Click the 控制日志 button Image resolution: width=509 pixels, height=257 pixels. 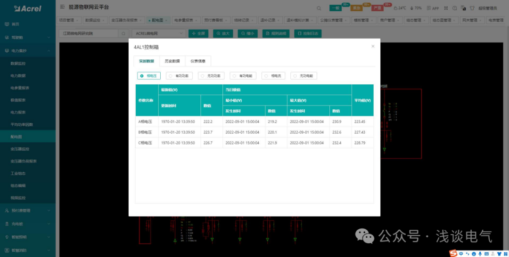(308, 33)
